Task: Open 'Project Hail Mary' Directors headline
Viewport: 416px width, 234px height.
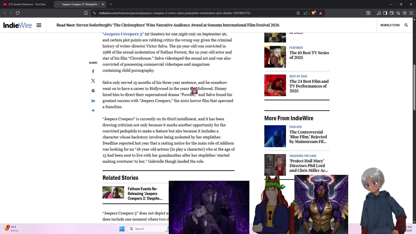Action: [308, 166]
